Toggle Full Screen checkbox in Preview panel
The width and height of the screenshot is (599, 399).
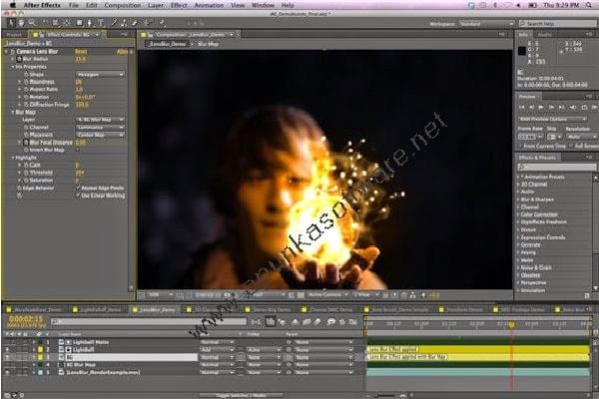[571, 147]
